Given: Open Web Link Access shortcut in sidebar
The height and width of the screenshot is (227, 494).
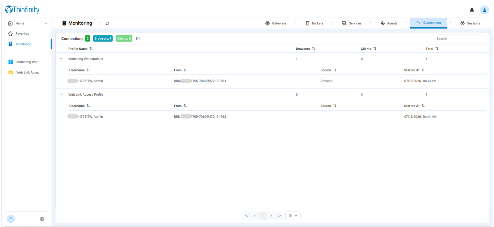Looking at the screenshot, I should [25, 72].
